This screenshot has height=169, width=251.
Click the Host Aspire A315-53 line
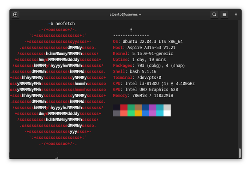143,47
